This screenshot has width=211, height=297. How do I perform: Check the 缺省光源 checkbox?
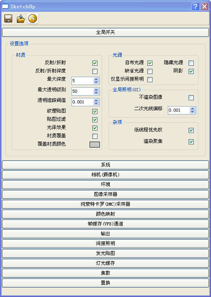tap(150, 71)
